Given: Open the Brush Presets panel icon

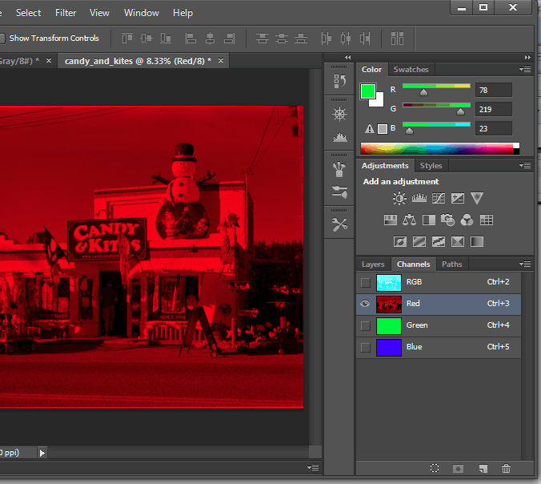Looking at the screenshot, I should point(339,192).
